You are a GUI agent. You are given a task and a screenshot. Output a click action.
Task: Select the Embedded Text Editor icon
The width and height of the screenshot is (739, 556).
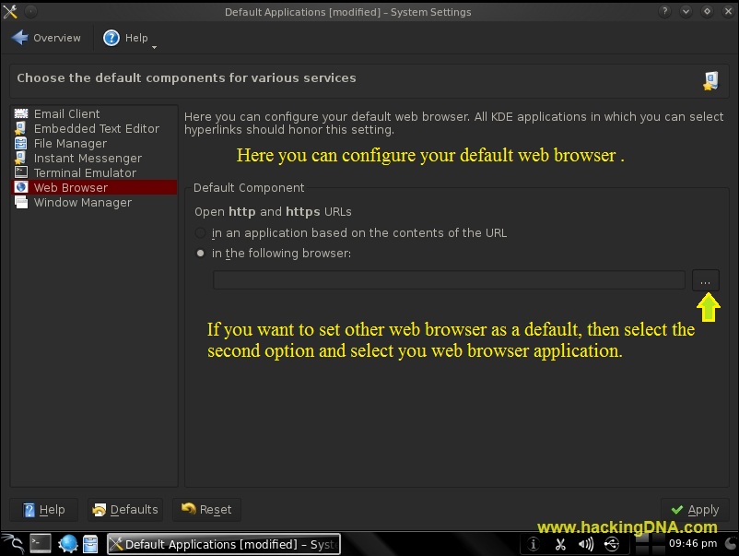pyautogui.click(x=22, y=128)
